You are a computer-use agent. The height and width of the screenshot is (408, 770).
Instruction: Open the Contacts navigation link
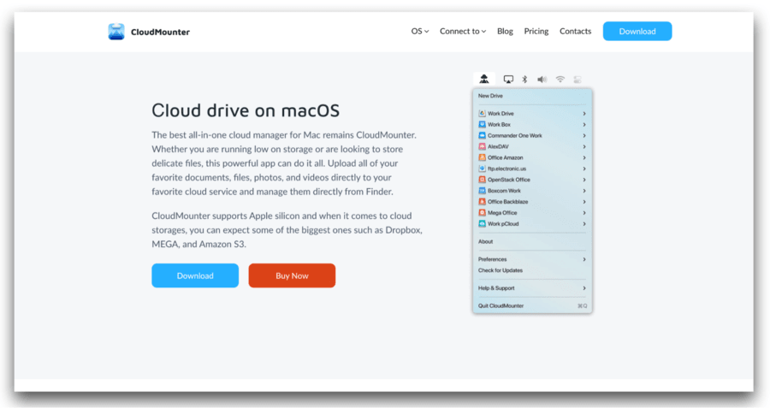tap(576, 31)
